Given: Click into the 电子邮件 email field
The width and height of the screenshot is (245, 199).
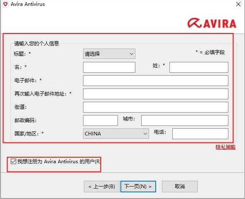Looking at the screenshot, I should [x=156, y=81].
